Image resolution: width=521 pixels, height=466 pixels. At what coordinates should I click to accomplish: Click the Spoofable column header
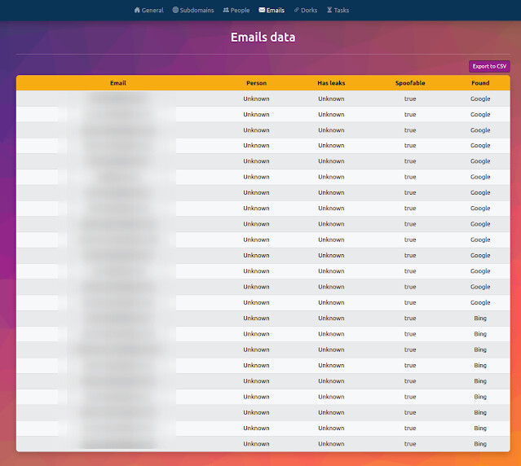pos(409,83)
